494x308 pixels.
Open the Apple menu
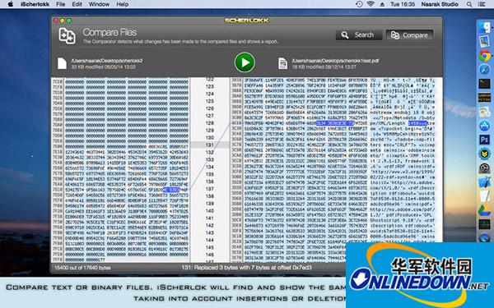pyautogui.click(x=11, y=4)
